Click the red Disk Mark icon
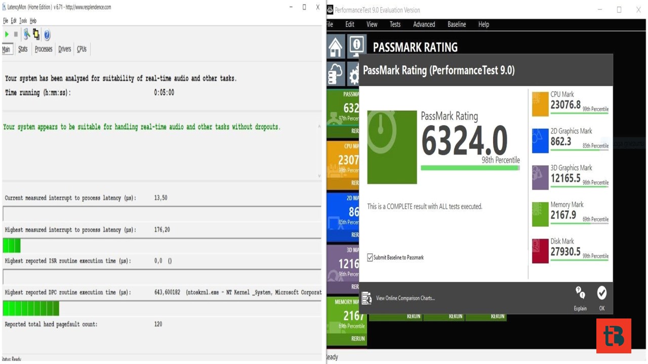This screenshot has width=648, height=364. (x=540, y=251)
